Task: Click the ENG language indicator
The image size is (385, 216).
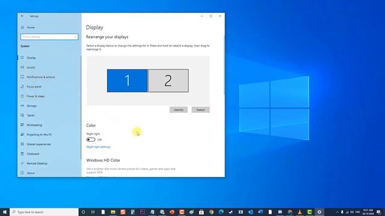Action: [358, 212]
